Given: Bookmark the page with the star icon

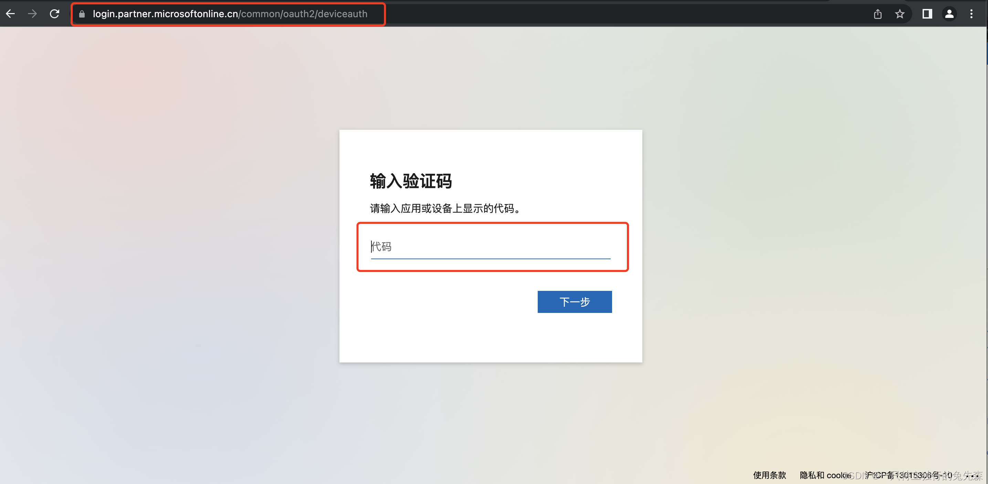Looking at the screenshot, I should click(900, 14).
